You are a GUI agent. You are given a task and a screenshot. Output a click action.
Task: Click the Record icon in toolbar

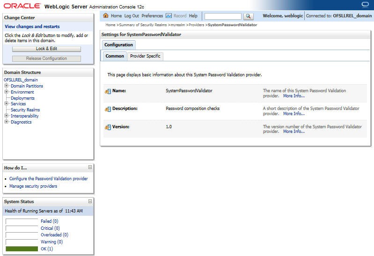(169, 16)
